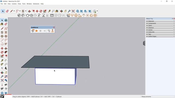Open the Rectangle shape tool dropdown arrow
This screenshot has height=98, width=175.
(26, 11)
